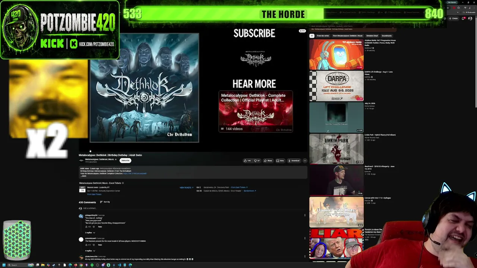Select the Soundtracks chip
Screen dimensions: 477x268
(387, 36)
